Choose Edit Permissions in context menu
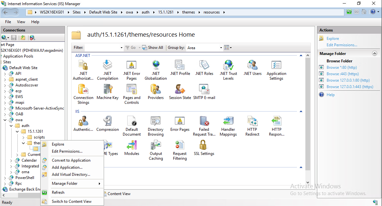The width and height of the screenshot is (382, 206). [x=72, y=151]
